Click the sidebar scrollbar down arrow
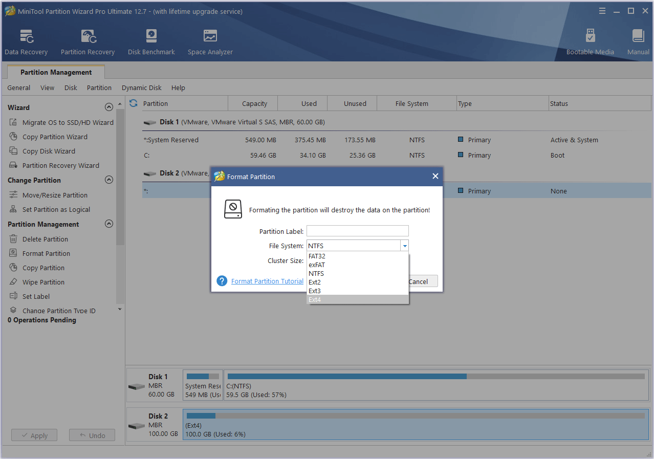 (120, 309)
